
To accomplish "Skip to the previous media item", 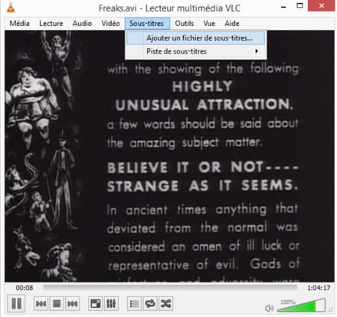I will point(41,303).
